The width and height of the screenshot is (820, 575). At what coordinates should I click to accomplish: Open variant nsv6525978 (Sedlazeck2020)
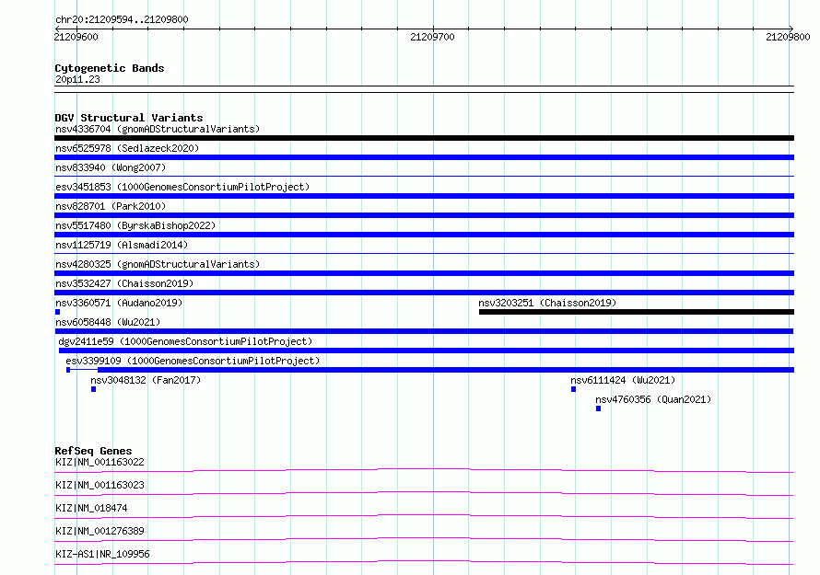click(127, 148)
